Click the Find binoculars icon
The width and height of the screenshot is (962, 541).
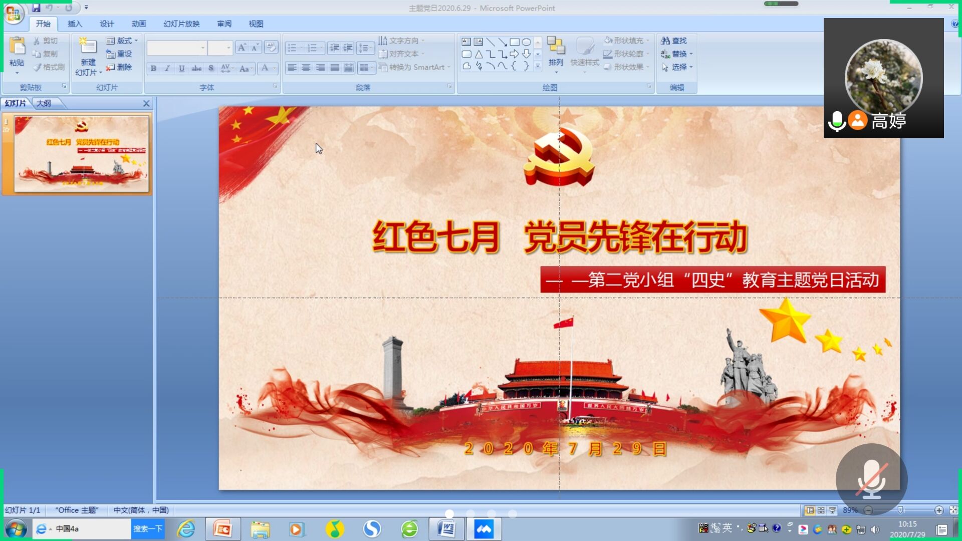pos(665,41)
